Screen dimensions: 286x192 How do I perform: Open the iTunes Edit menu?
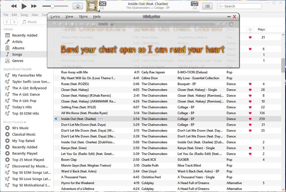[x=14, y=15]
